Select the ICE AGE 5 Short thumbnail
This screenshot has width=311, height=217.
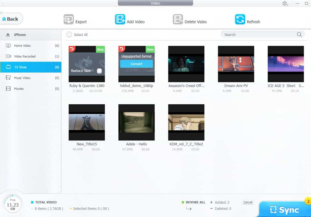click(x=286, y=64)
